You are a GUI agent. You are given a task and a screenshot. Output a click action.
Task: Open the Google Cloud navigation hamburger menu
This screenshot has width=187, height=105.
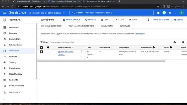(5, 13)
